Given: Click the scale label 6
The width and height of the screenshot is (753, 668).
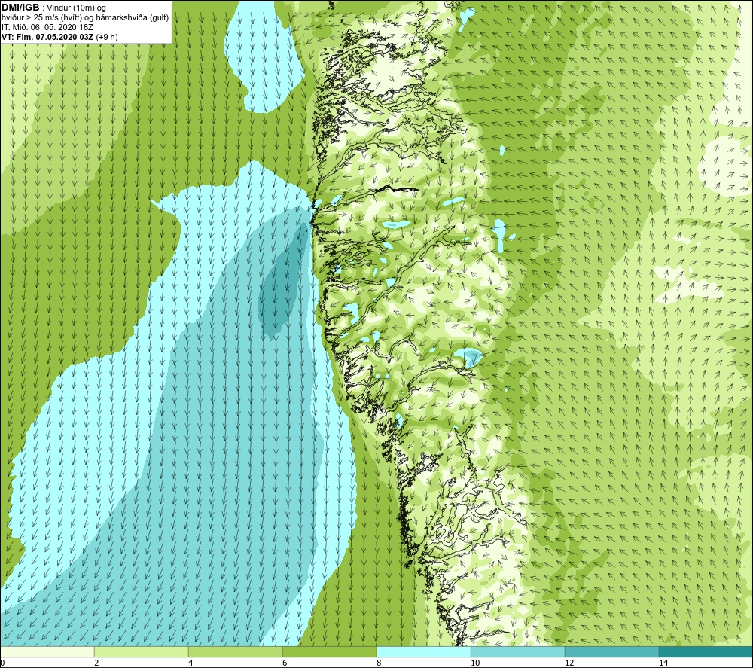Looking at the screenshot, I should click(285, 663).
